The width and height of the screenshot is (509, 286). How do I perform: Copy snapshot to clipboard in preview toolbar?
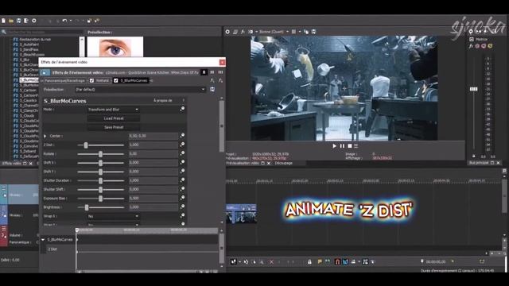[x=306, y=32]
